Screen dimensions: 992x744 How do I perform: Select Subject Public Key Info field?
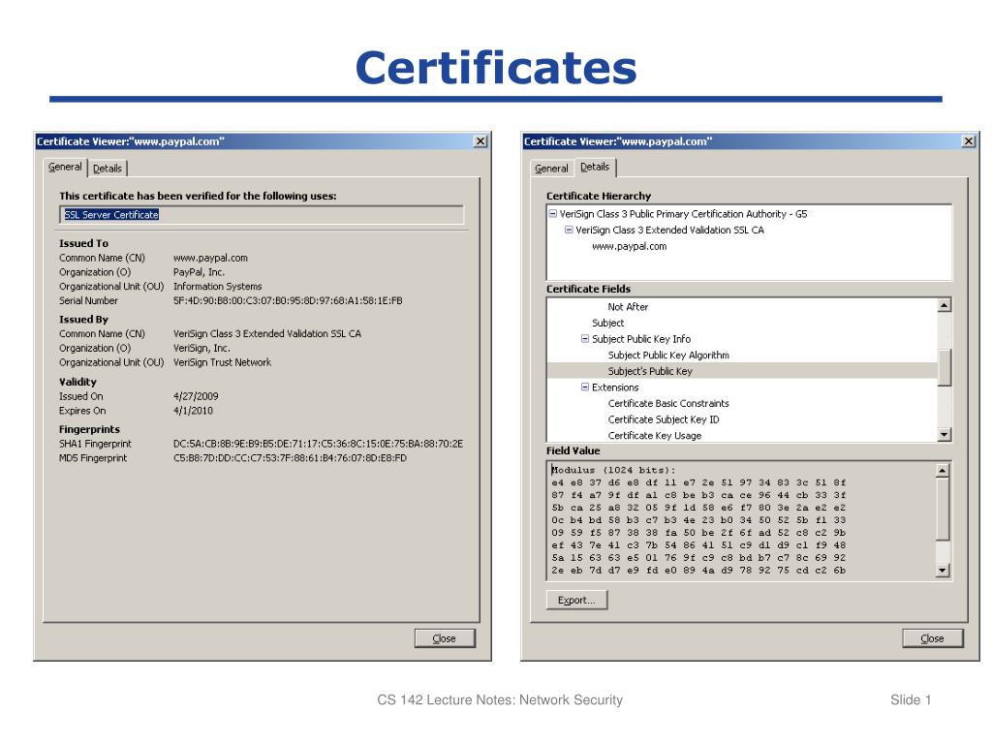pyautogui.click(x=641, y=339)
